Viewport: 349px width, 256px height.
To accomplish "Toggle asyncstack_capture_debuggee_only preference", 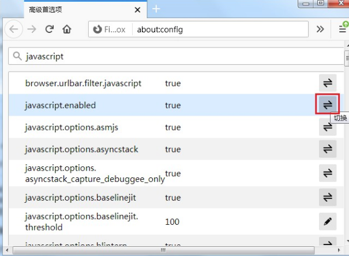I will pos(328,173).
